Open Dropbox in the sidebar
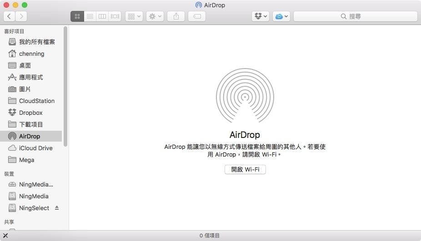This screenshot has width=421, height=241. 32,113
